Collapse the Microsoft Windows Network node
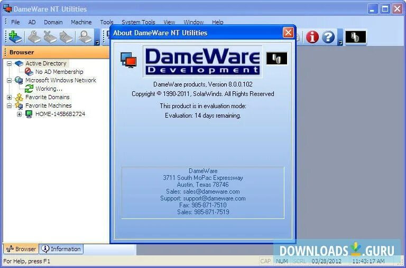The image size is (406, 268). click(10, 80)
